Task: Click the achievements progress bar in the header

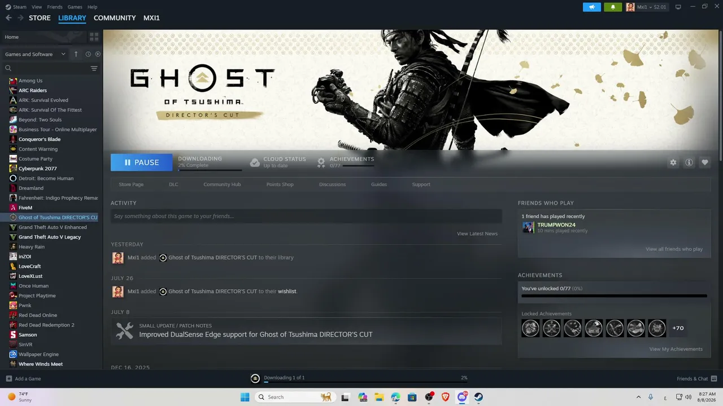Action: (x=358, y=166)
